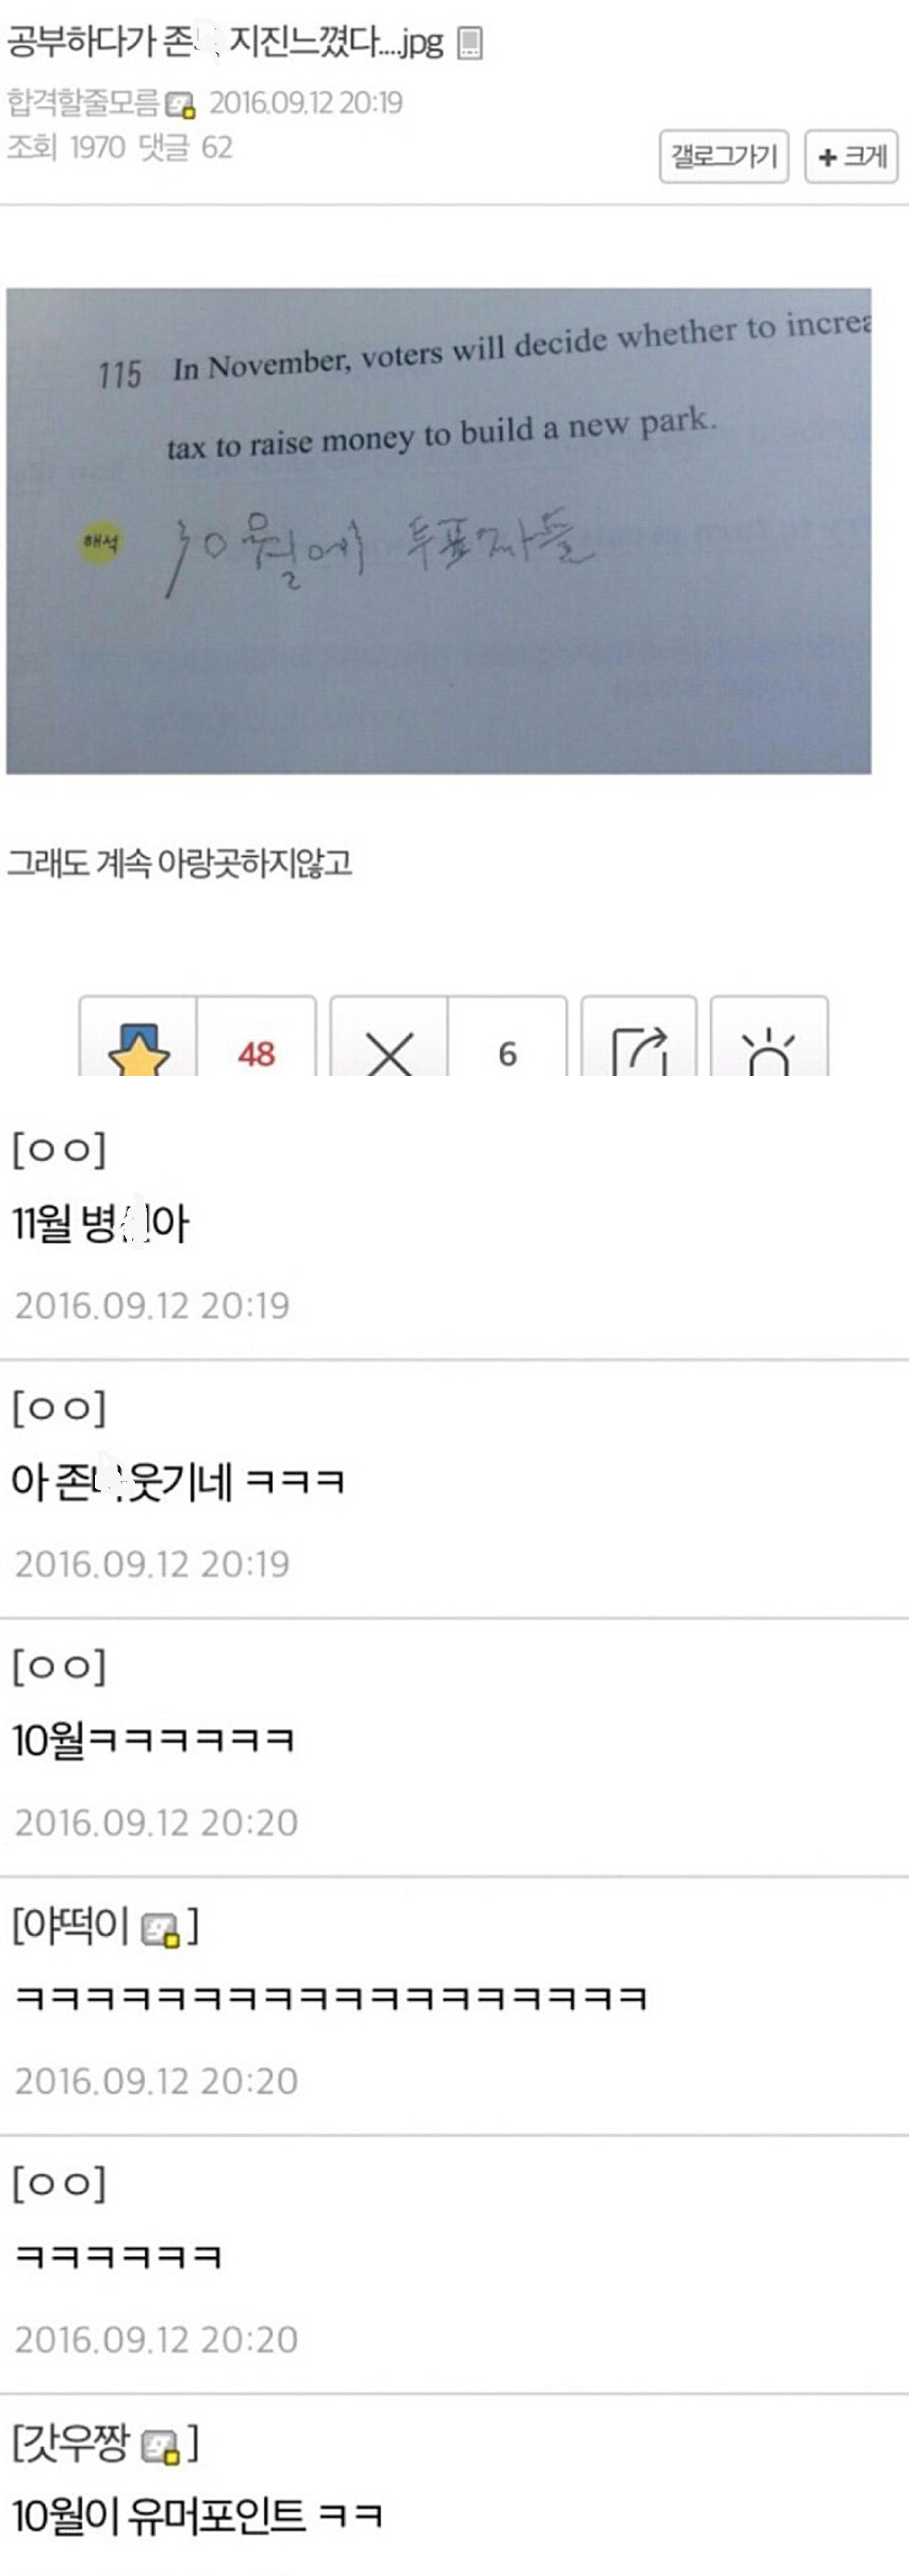Select the comment '10월이 유머포인트'
909x2576 pixels.
coord(197,2514)
